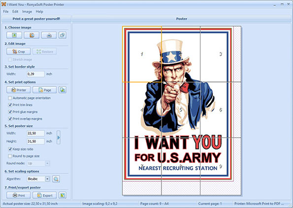Expand the poster size arrow button
Screen dimensions: 293x208
[x=59, y=137]
